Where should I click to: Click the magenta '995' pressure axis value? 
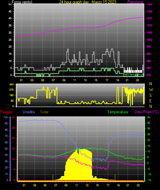point(149,47)
